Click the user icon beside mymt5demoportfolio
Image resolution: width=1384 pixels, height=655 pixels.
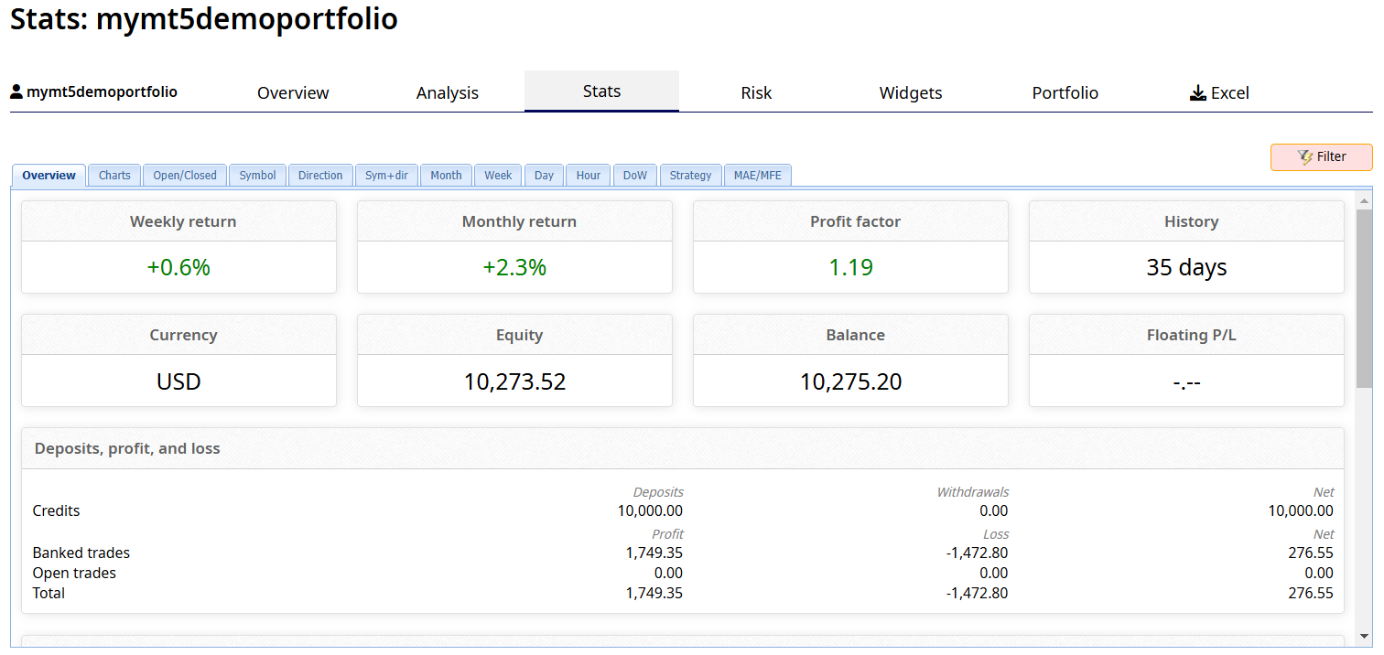[x=16, y=91]
